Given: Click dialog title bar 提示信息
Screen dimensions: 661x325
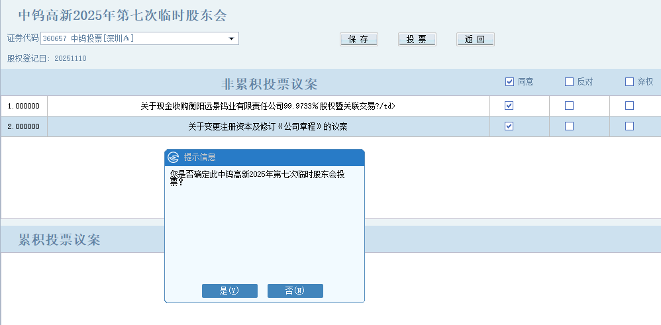Looking at the screenshot, I should point(264,158).
